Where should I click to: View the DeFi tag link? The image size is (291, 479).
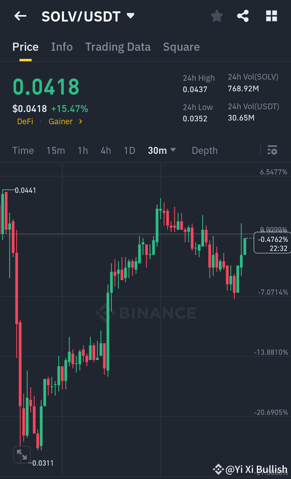click(25, 121)
